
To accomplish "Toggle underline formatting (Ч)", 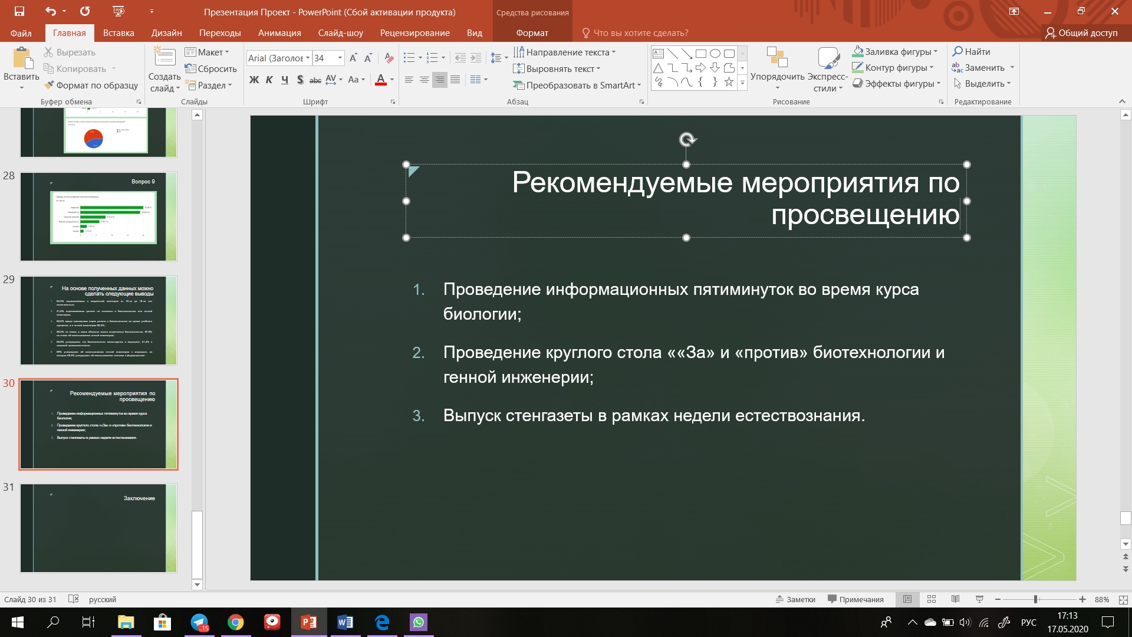I will 285,80.
